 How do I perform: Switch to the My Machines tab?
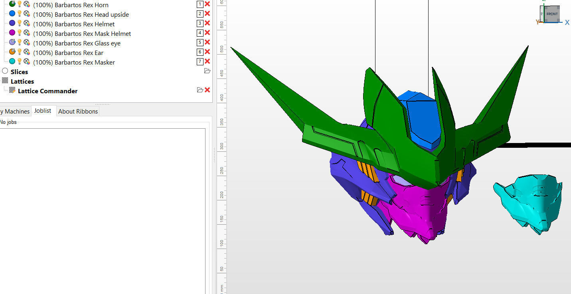click(x=15, y=112)
